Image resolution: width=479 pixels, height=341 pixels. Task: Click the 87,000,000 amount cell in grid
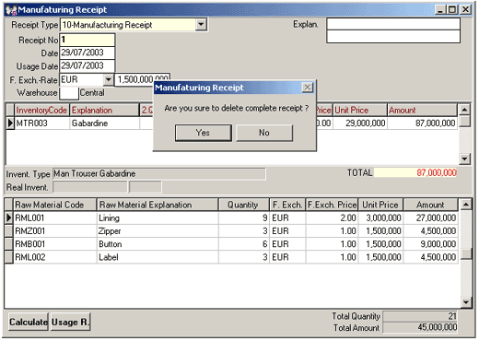pyautogui.click(x=422, y=123)
